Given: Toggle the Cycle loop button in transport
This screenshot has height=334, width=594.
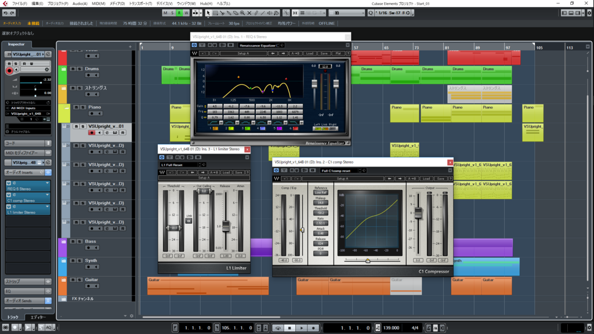Looking at the screenshot, I should point(278,328).
